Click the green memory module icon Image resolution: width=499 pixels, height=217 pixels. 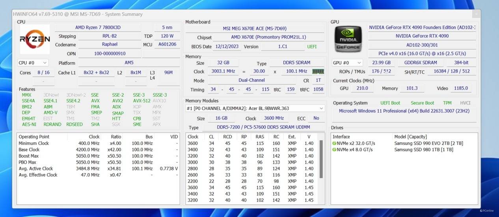[x=318, y=71]
